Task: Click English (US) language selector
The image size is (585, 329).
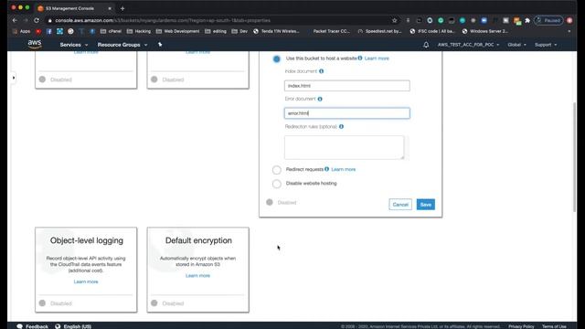Action: coord(77,326)
